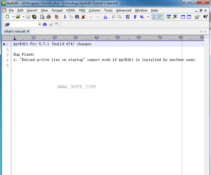
Task: Open the Format menu
Action: click(57, 10)
